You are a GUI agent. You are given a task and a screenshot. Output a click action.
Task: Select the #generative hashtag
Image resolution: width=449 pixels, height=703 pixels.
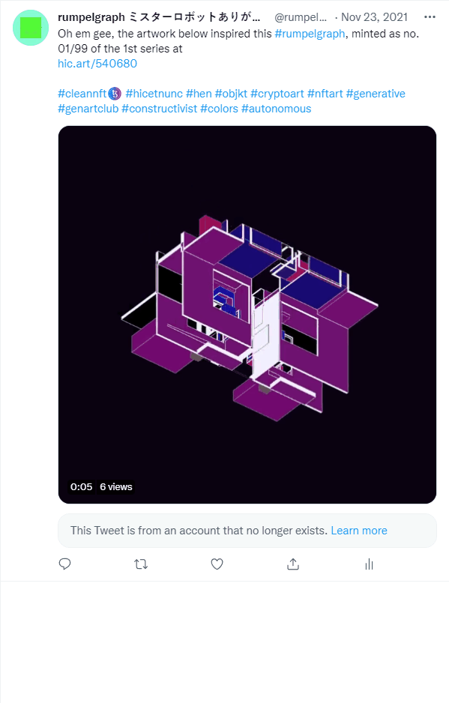(376, 94)
